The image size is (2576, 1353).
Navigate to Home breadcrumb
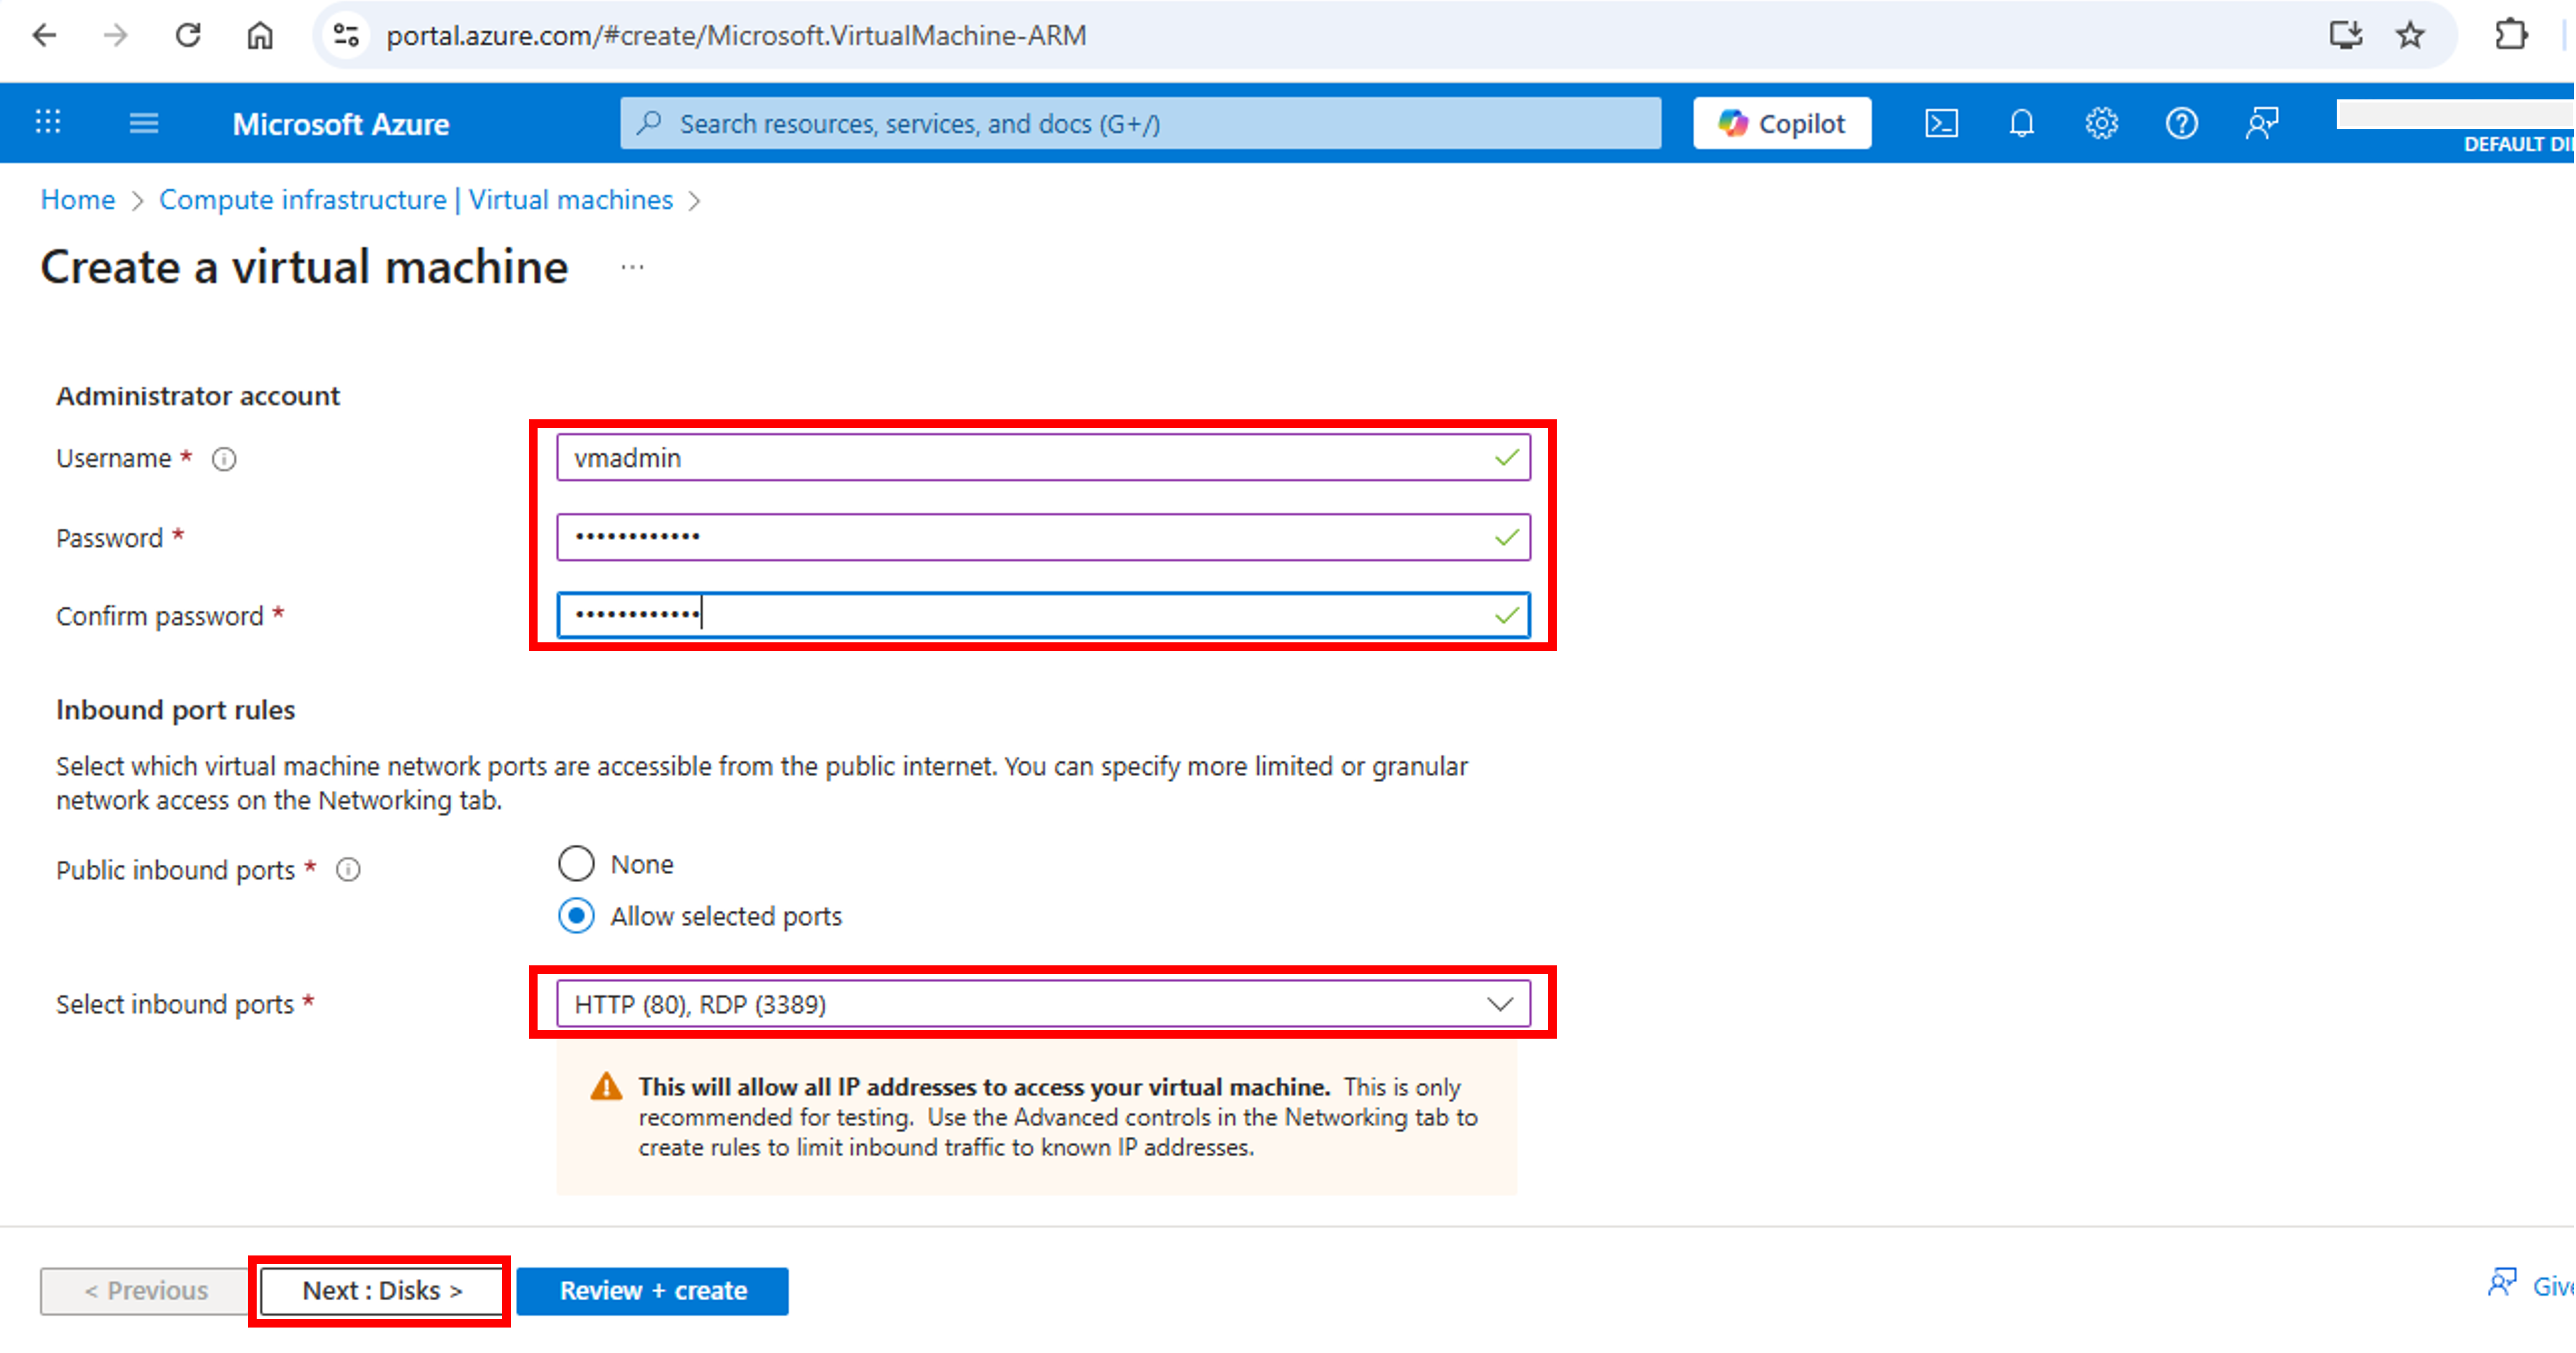[x=77, y=200]
